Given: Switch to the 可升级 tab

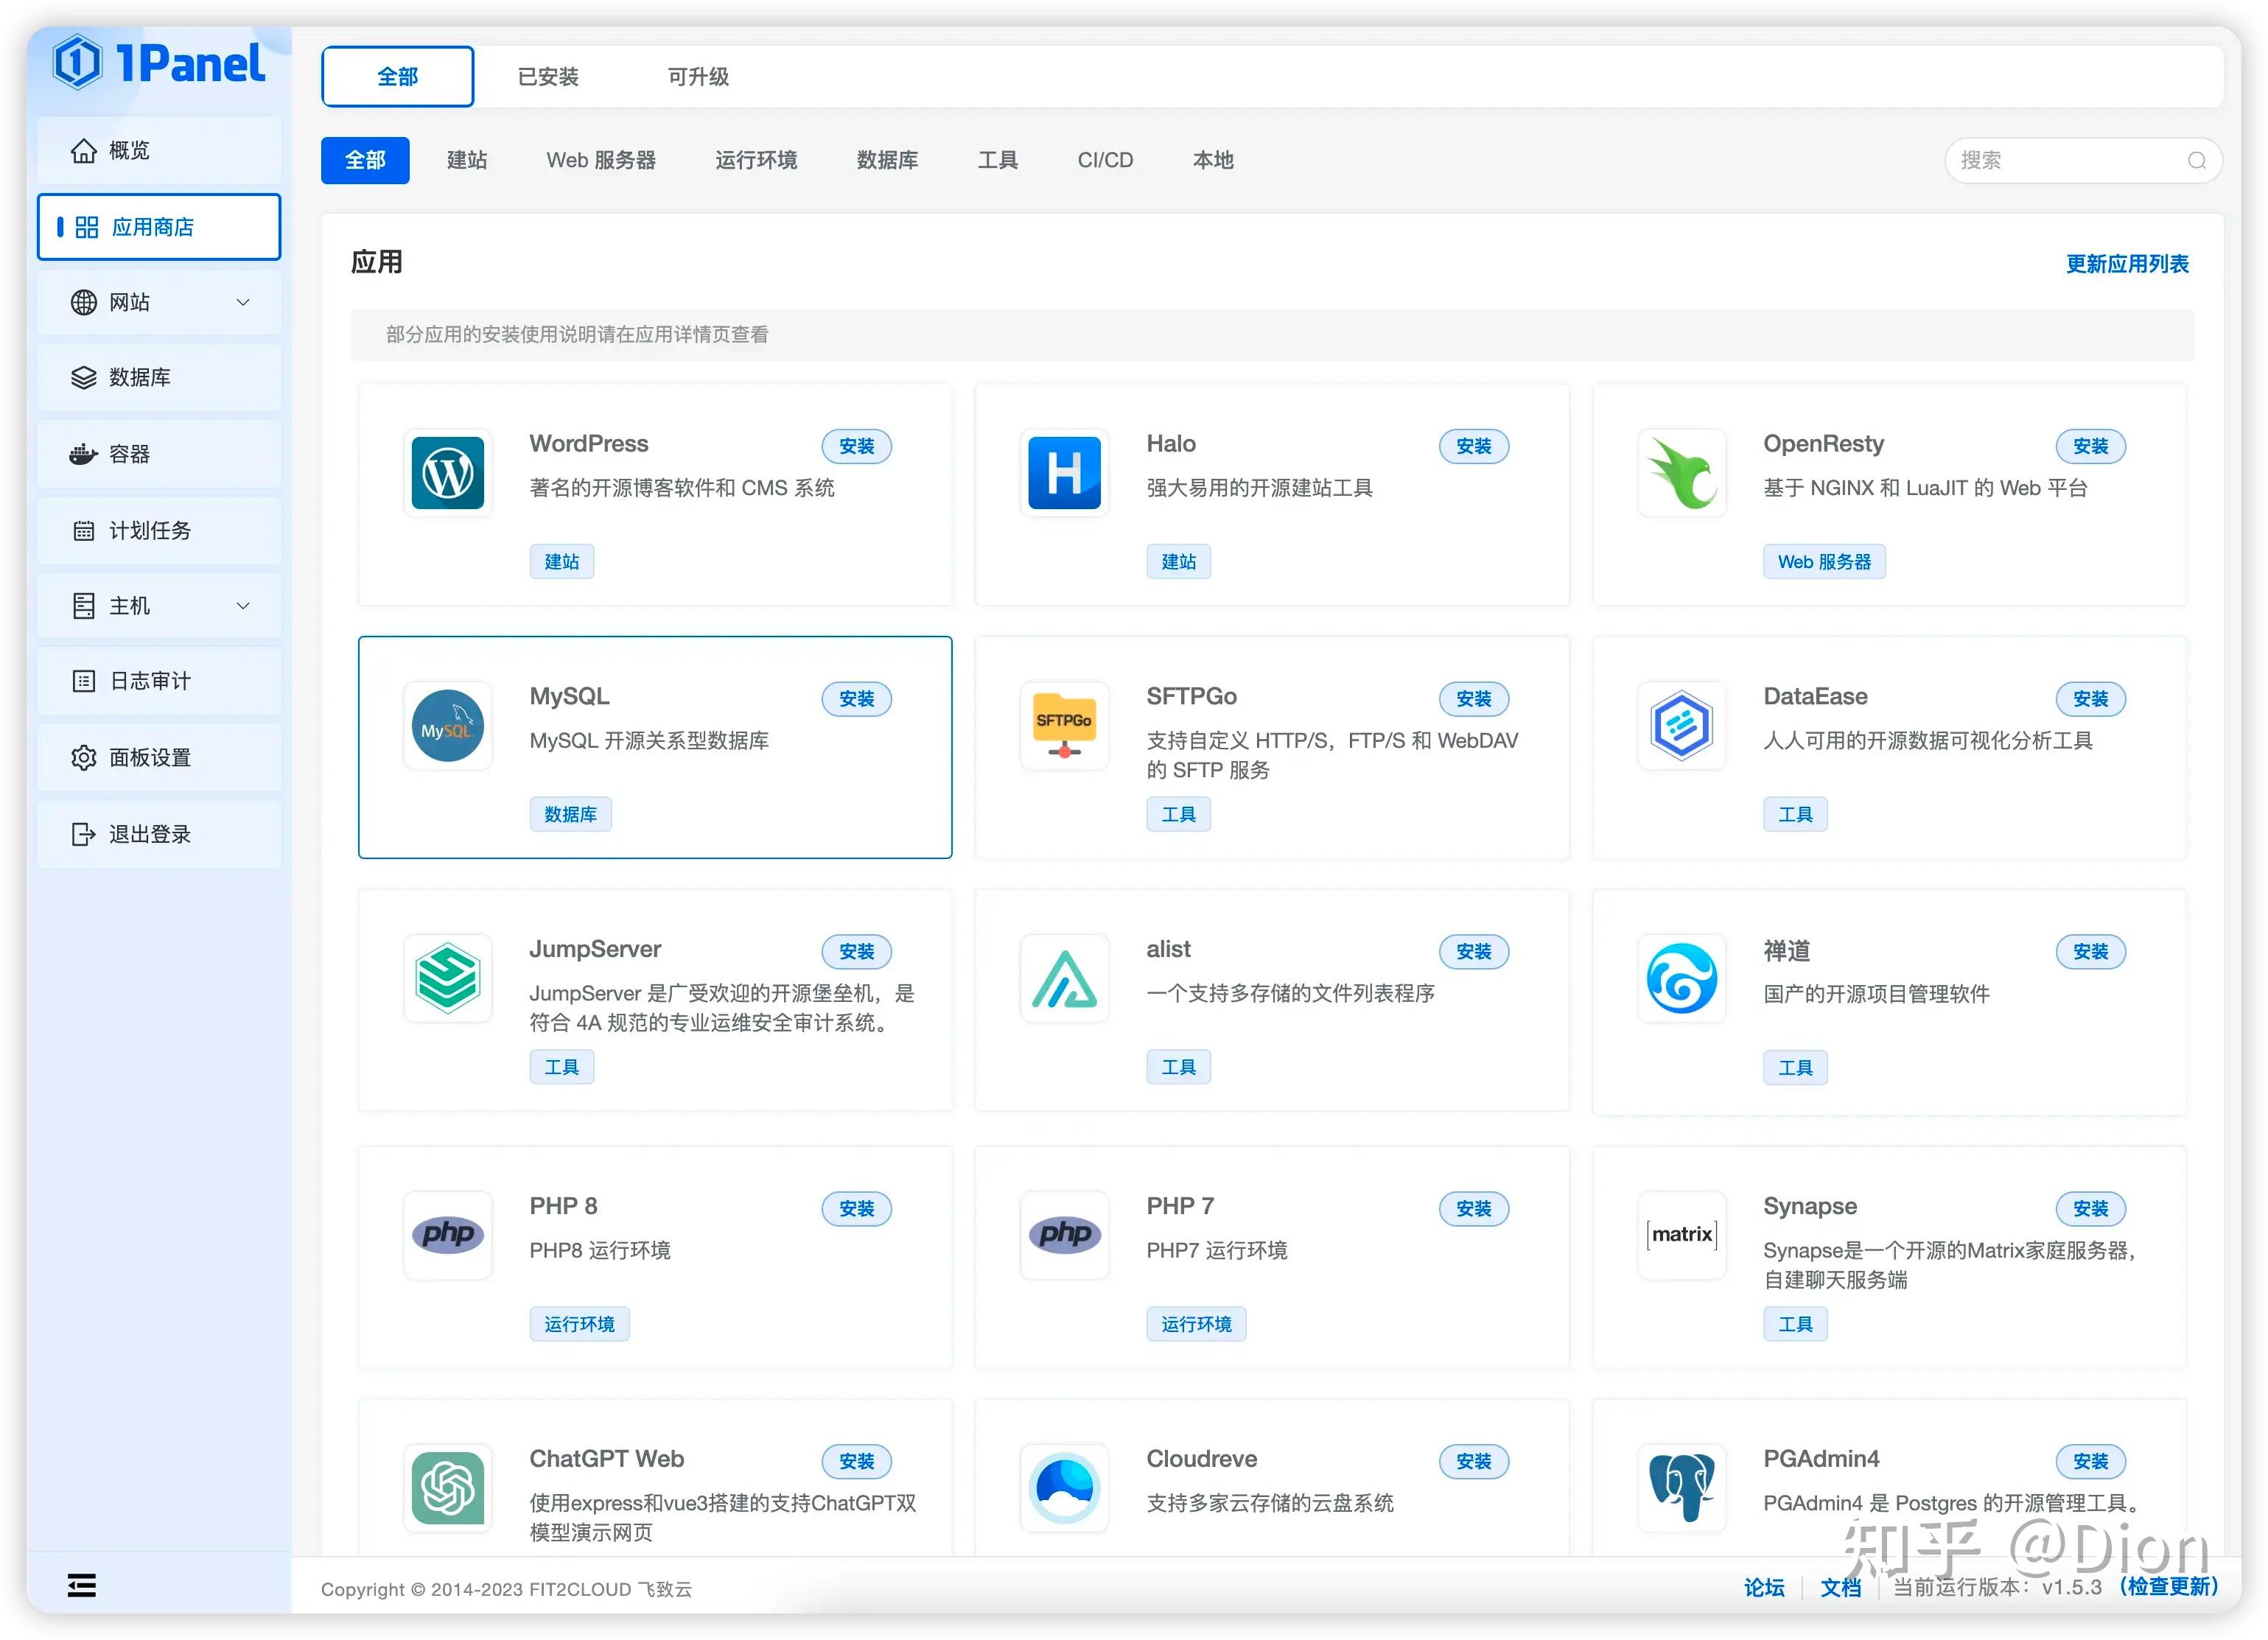Looking at the screenshot, I should pyautogui.click(x=697, y=76).
